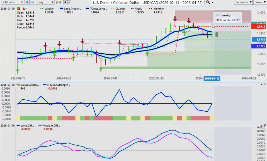Expand the arrow beside the search icon

coord(213,2)
